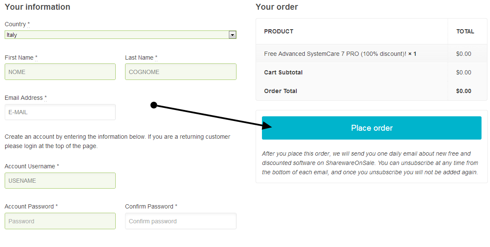Click the Email Address input field
This screenshot has height=247, width=490.
(x=60, y=112)
